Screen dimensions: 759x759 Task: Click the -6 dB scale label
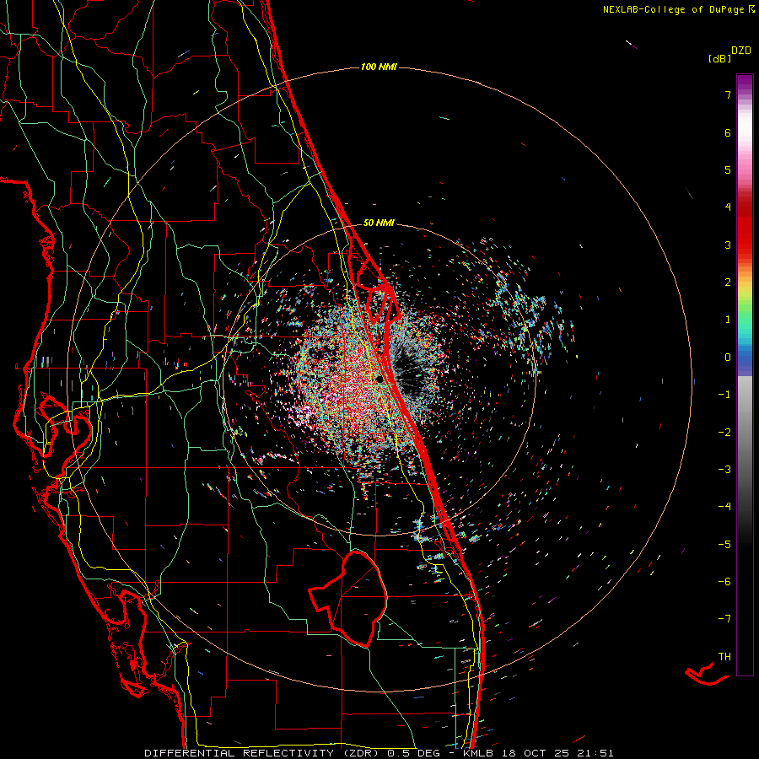pos(724,582)
